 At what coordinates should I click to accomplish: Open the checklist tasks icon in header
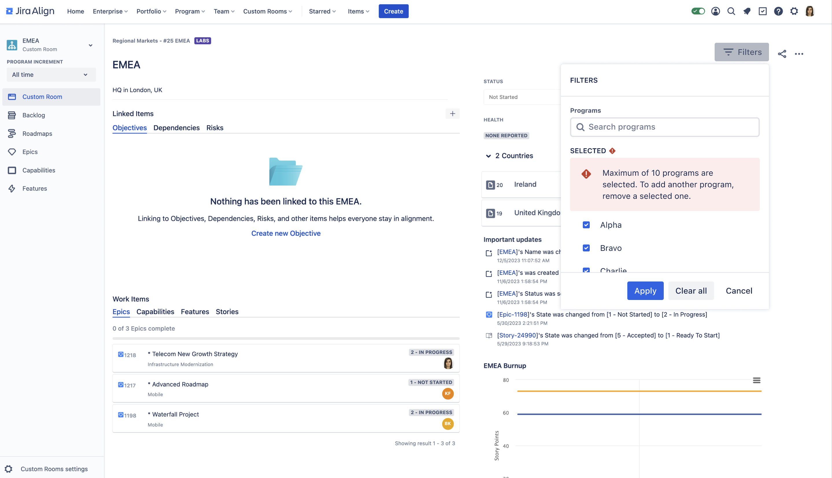pos(763,11)
